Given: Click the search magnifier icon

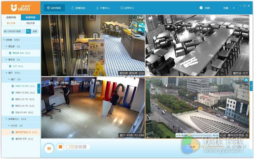Looking at the screenshot, I should click(x=28, y=31).
